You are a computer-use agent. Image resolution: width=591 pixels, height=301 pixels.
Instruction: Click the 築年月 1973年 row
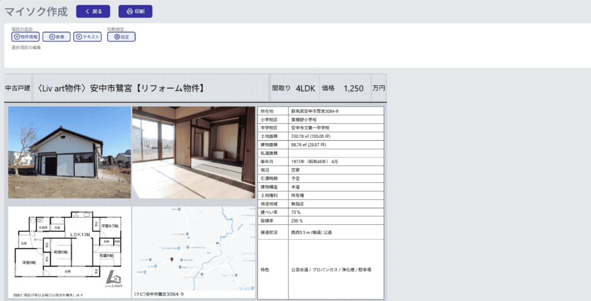320,161
